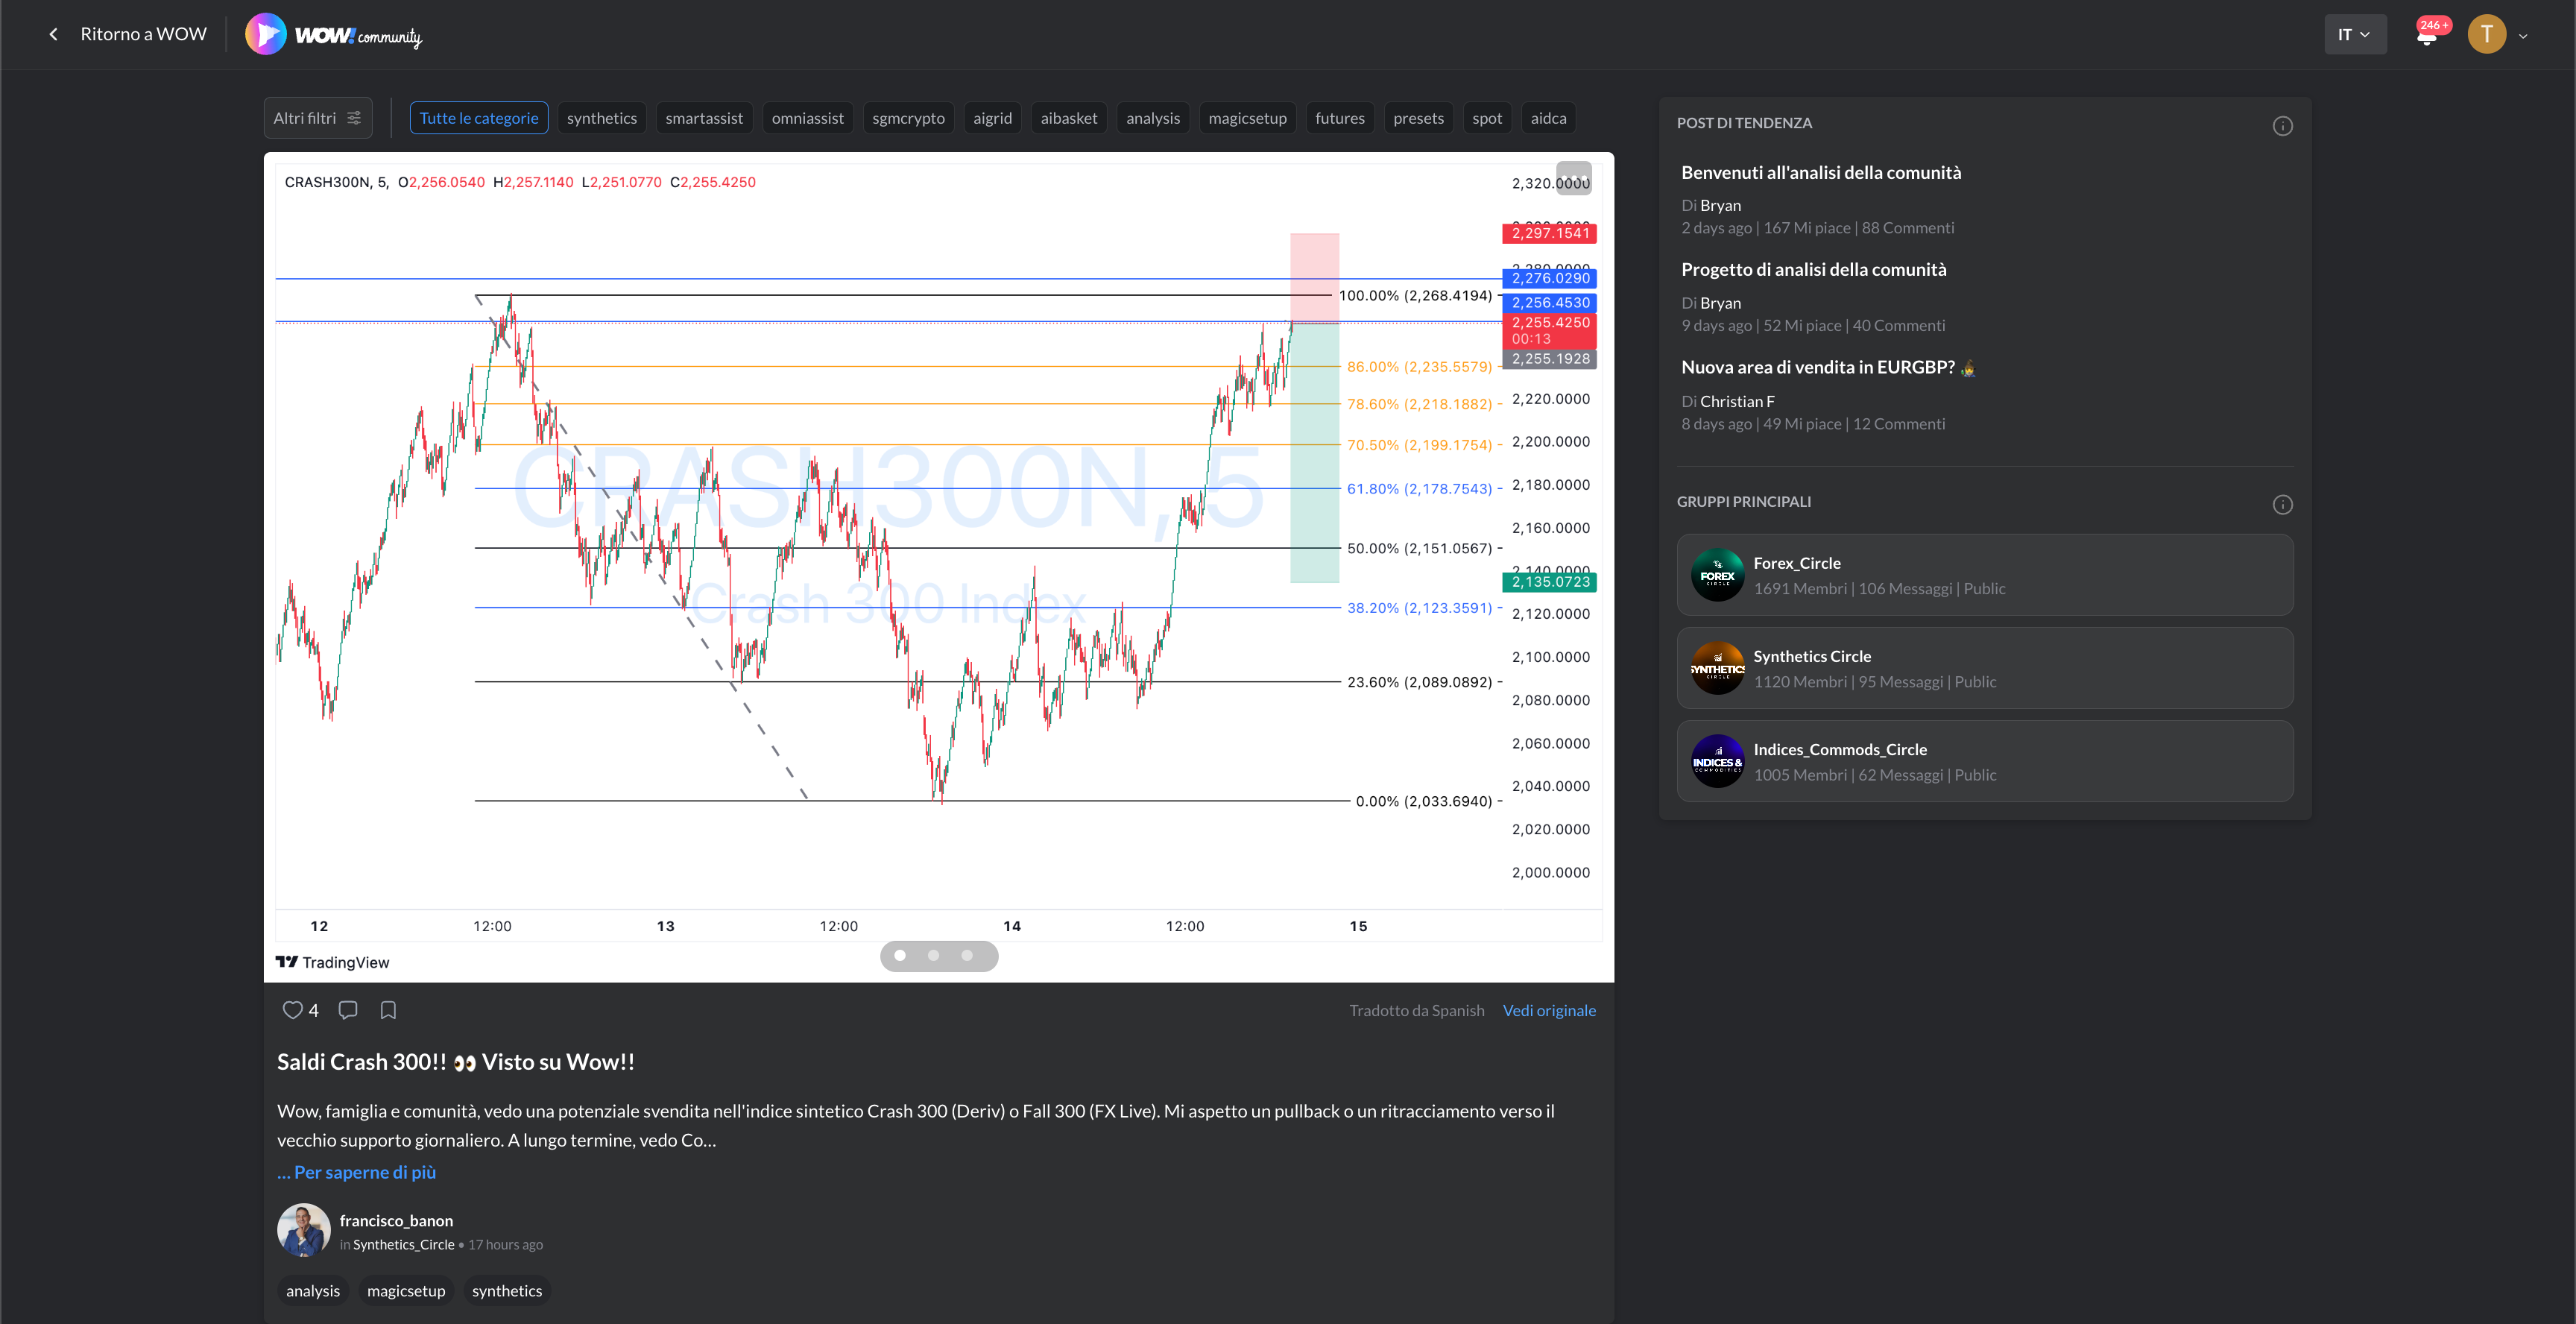The width and height of the screenshot is (2576, 1324).
Task: Open the notifications bell
Action: tap(2426, 37)
